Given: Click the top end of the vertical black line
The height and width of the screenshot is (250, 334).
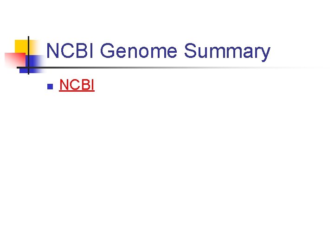Looking at the screenshot, I should click(x=29, y=37).
